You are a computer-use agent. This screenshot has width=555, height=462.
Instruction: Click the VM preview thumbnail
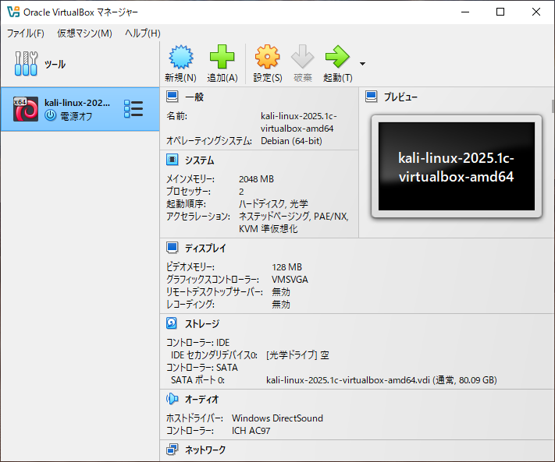[x=457, y=167]
